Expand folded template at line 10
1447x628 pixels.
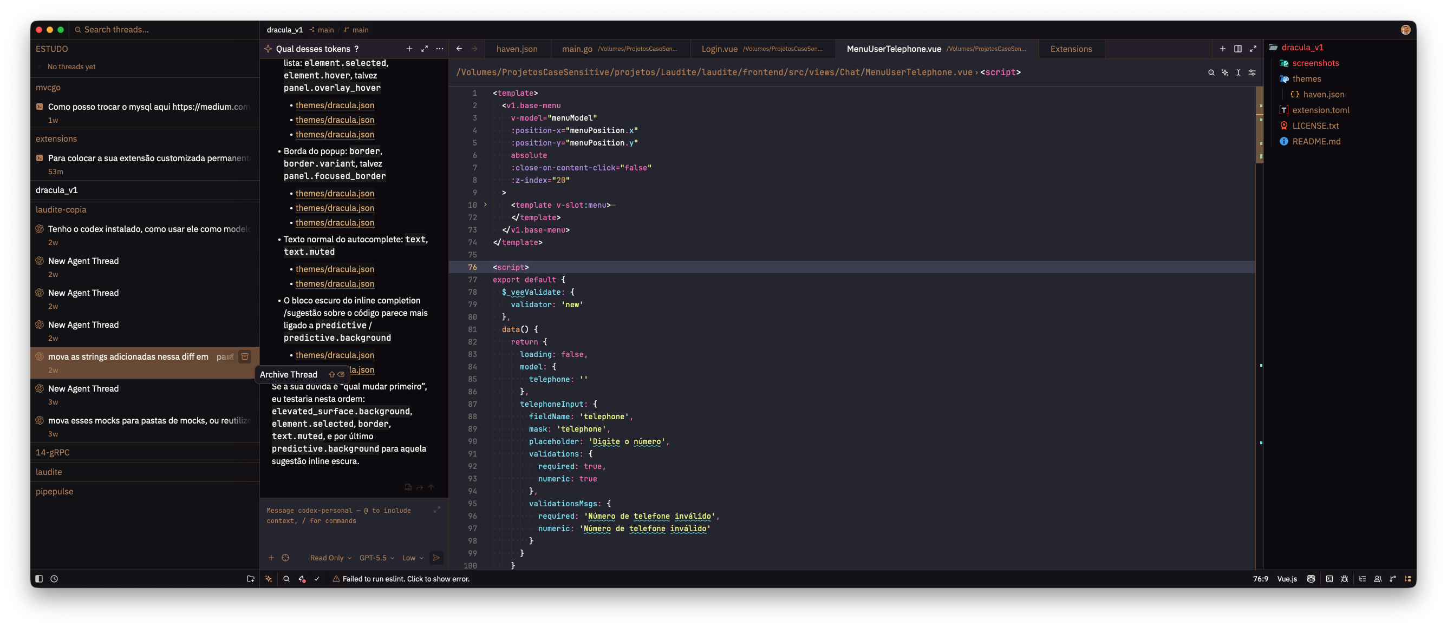click(485, 205)
